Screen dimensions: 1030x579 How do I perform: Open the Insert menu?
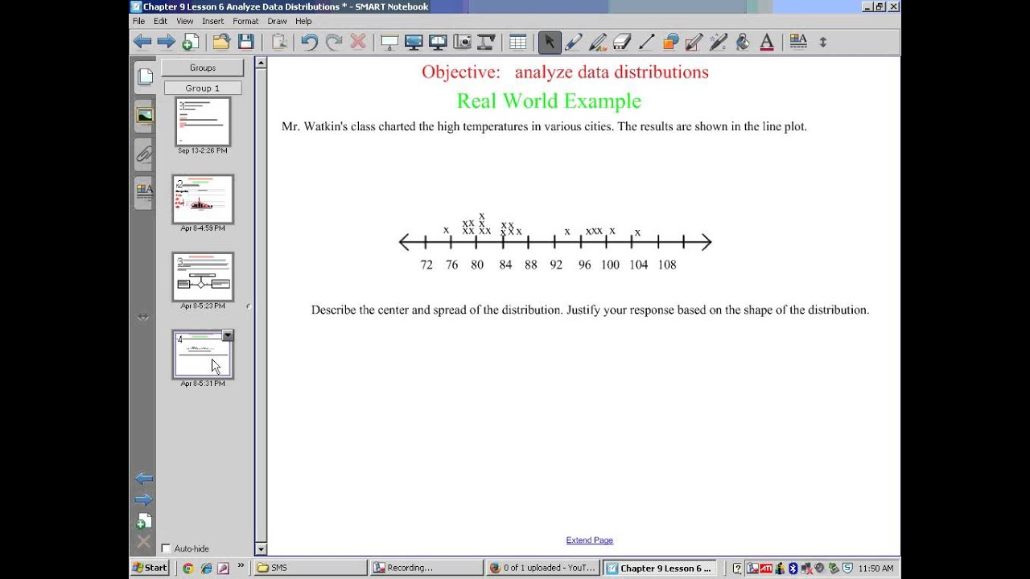pyautogui.click(x=213, y=21)
